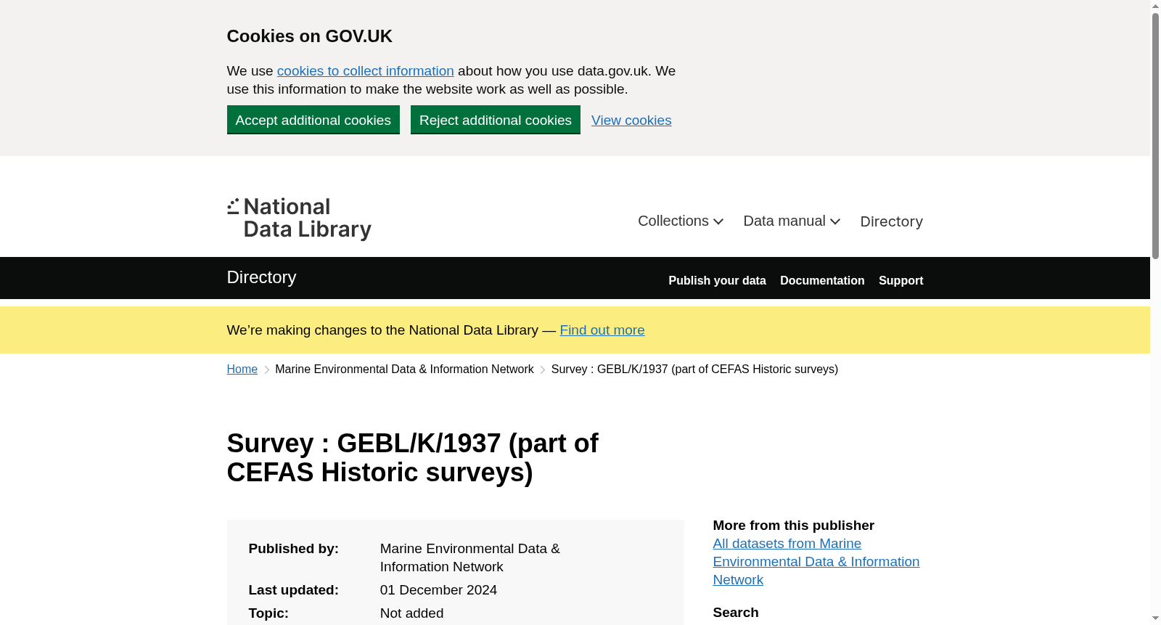Accept additional cookies

313,120
